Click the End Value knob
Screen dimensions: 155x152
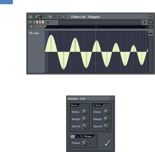106,112
